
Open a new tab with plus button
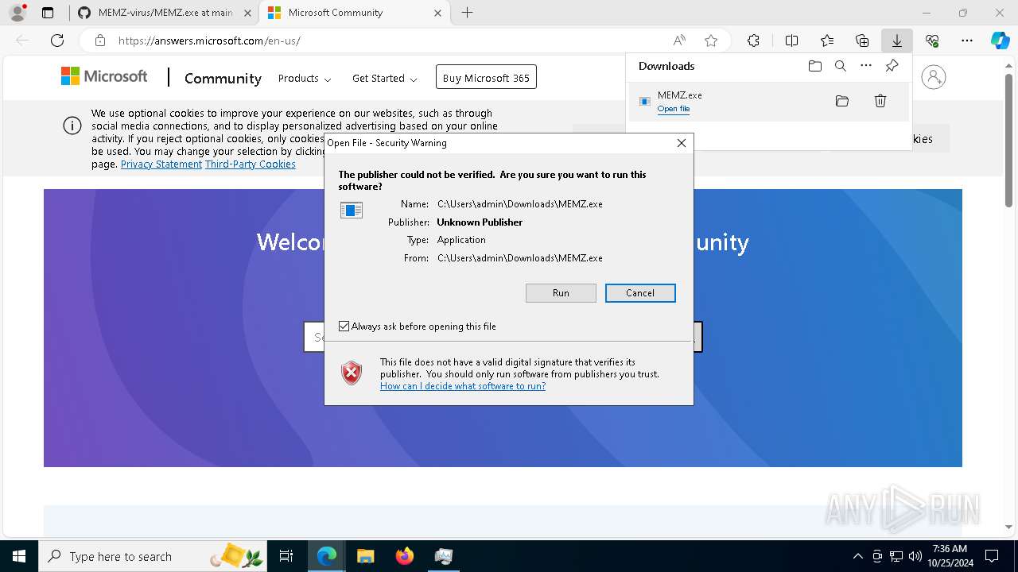coord(468,13)
